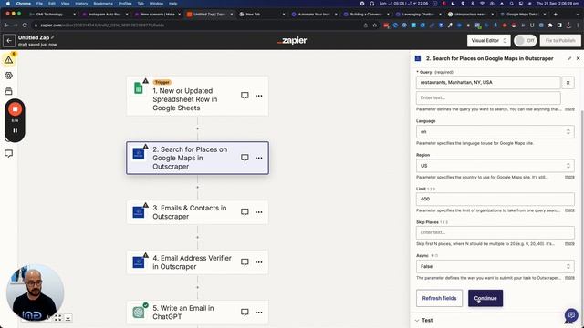Click the Continue button

tap(485, 298)
